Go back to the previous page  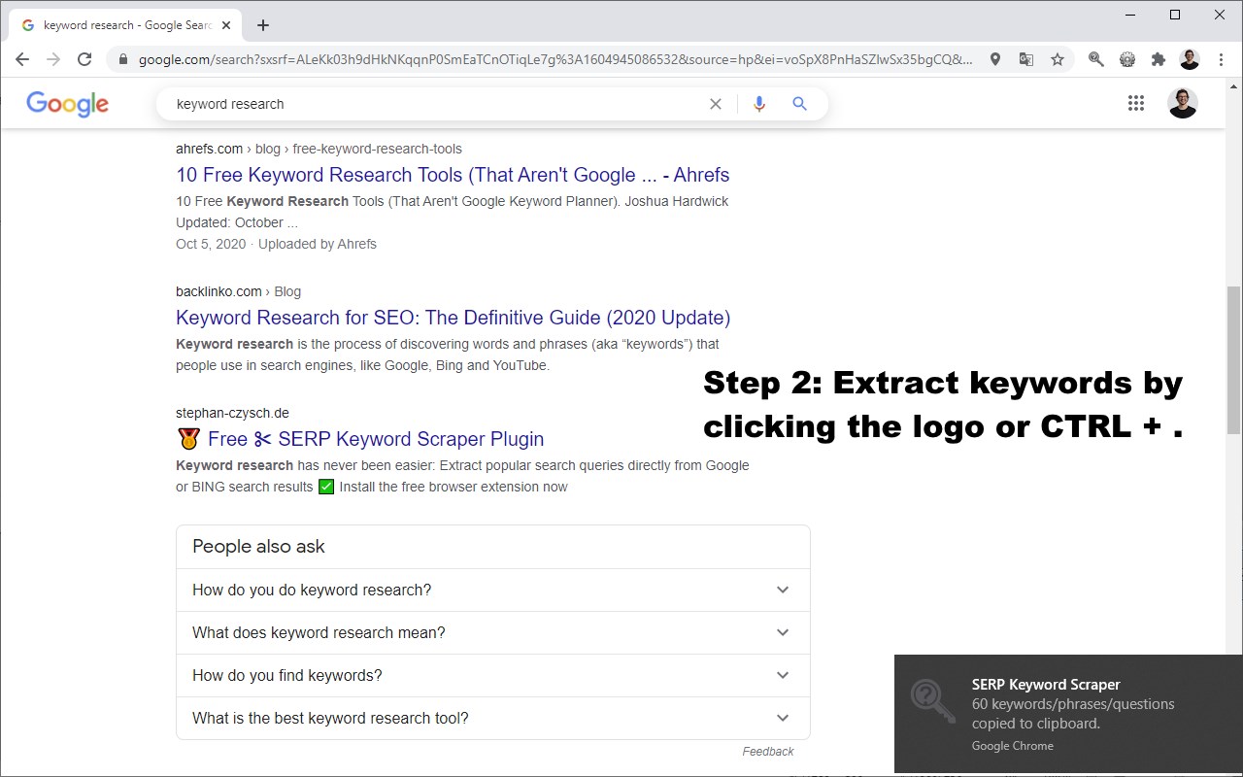[x=22, y=59]
